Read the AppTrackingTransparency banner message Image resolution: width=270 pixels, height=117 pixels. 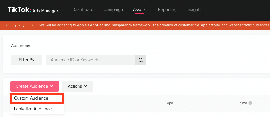click(155, 25)
